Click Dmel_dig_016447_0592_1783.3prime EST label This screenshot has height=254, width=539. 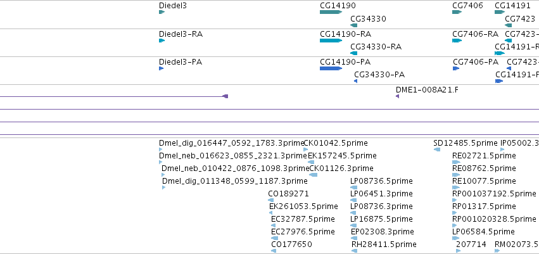pos(232,143)
